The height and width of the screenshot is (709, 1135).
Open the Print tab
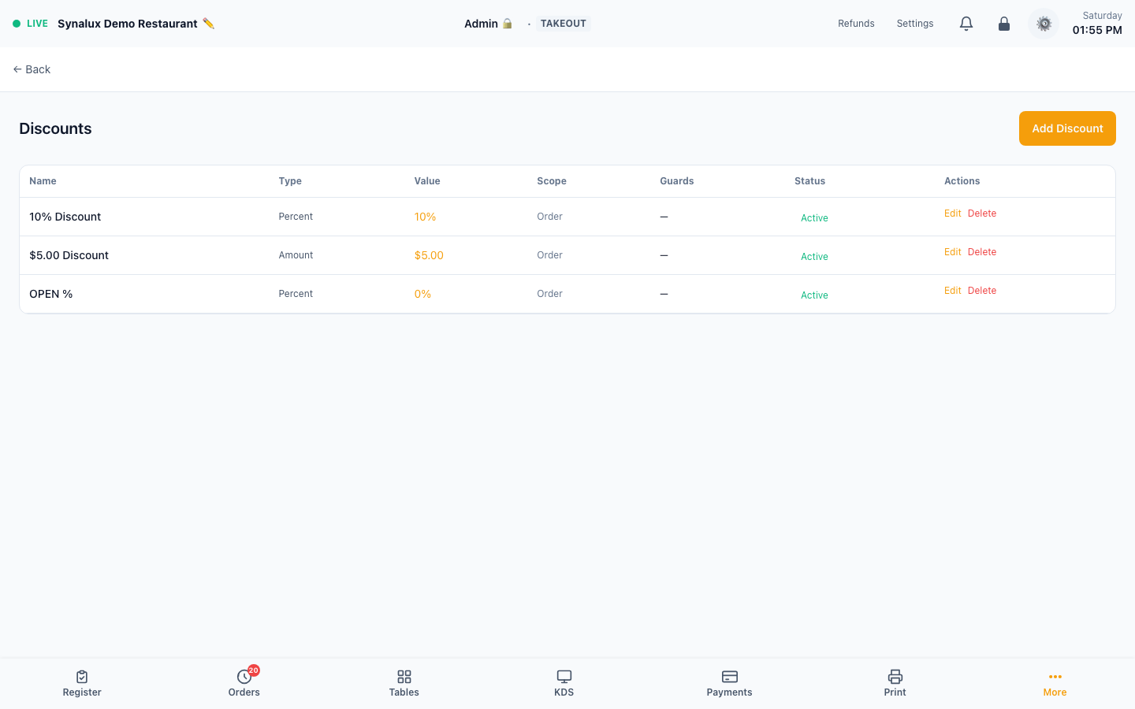click(x=895, y=683)
